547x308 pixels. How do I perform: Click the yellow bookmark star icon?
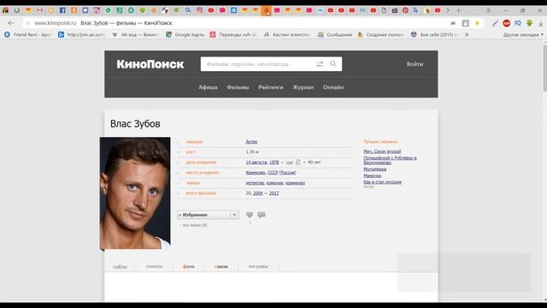[x=477, y=23]
